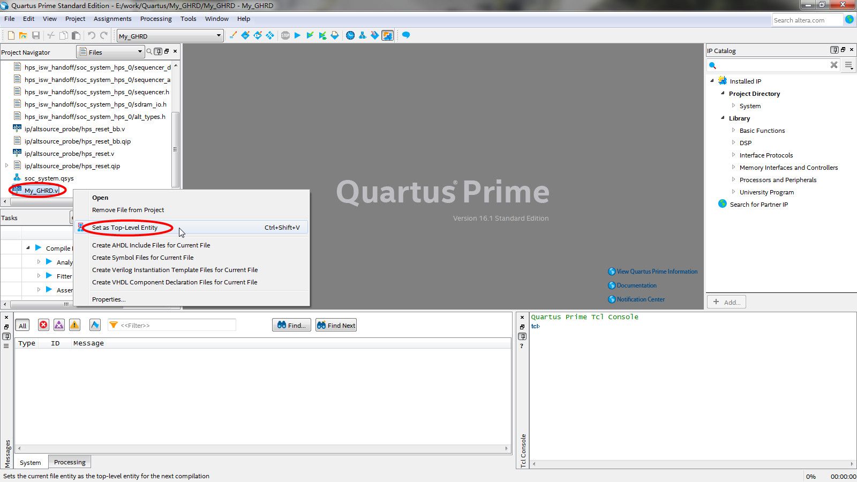Clear IP Catalog search with X icon
The image size is (857, 482).
pyautogui.click(x=834, y=65)
